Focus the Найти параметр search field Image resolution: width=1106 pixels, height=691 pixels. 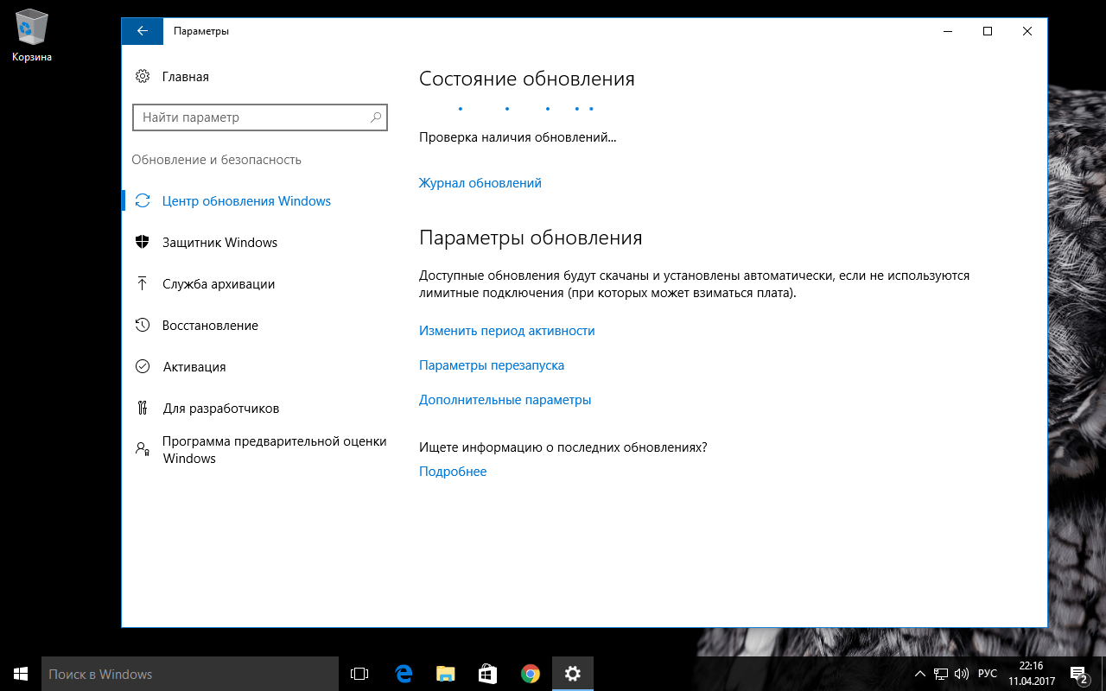coord(251,117)
